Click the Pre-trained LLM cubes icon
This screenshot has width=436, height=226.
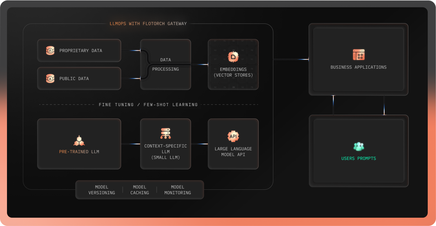coord(79,141)
